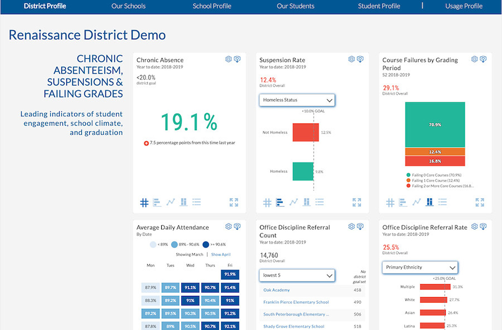Open Shady Grove Elementary School link

294,326
